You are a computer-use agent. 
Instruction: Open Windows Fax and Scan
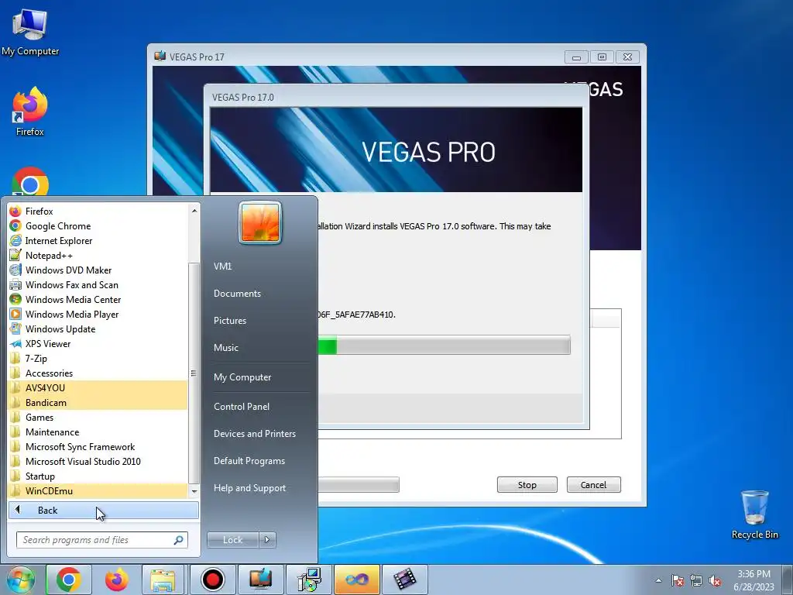pyautogui.click(x=98, y=284)
